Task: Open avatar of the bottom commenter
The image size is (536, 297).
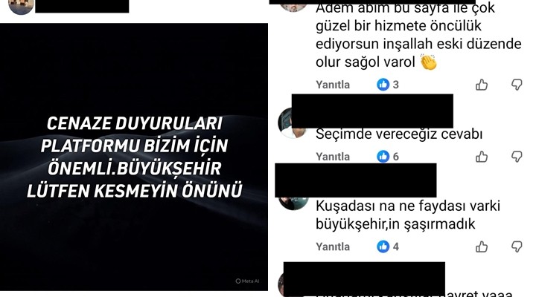Action: [x=281, y=285]
